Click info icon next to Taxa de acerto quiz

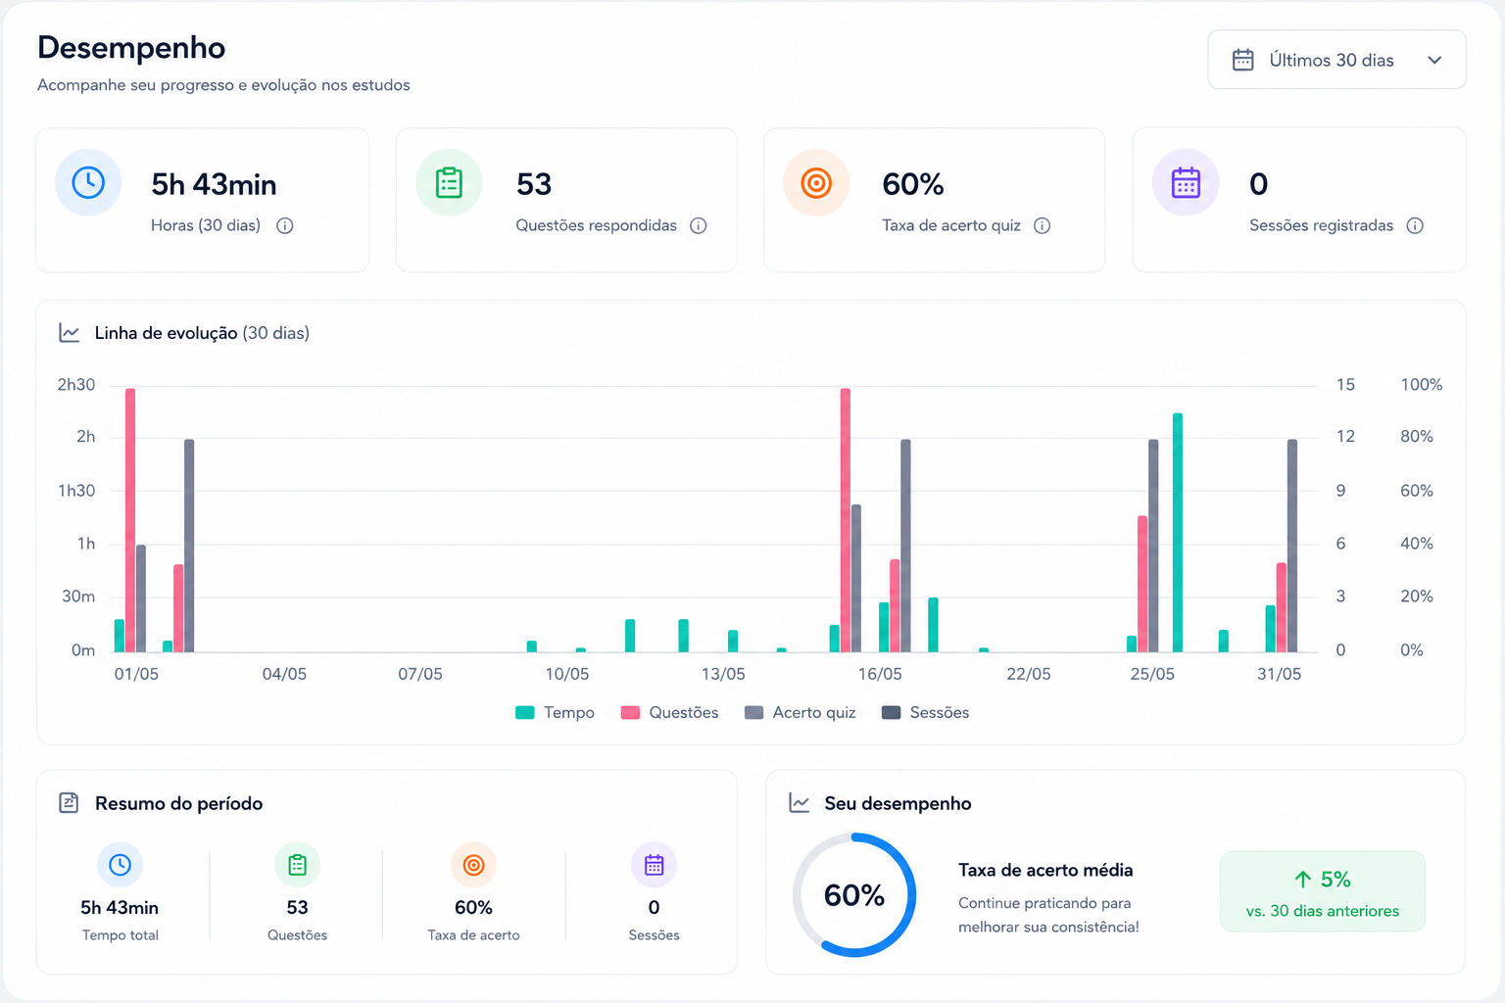[x=1043, y=225]
